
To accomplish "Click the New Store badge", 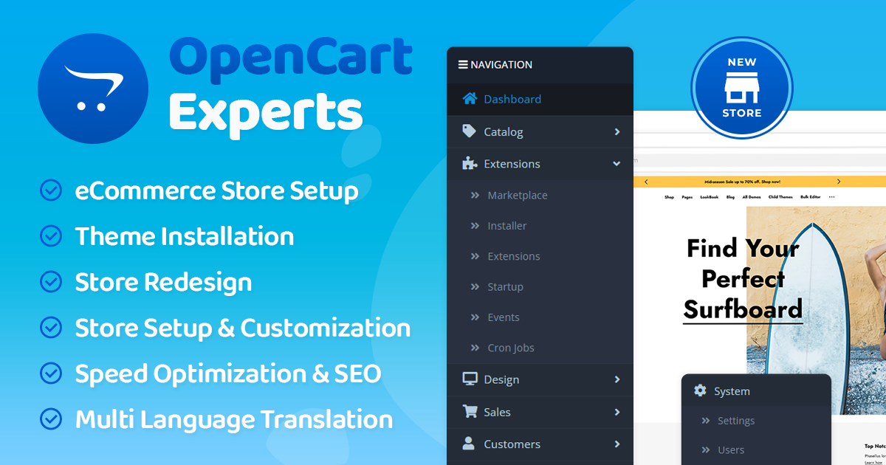I will pos(741,88).
